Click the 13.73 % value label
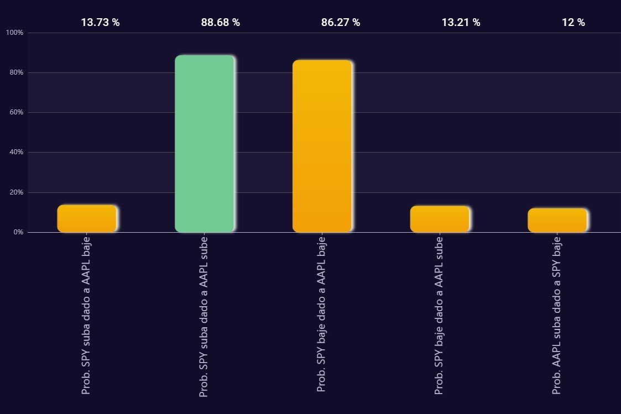This screenshot has width=621, height=414. coord(100,23)
